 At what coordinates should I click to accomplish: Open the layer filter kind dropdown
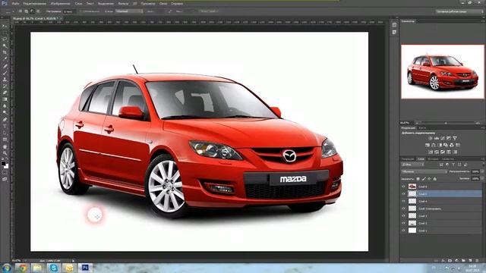click(x=412, y=165)
